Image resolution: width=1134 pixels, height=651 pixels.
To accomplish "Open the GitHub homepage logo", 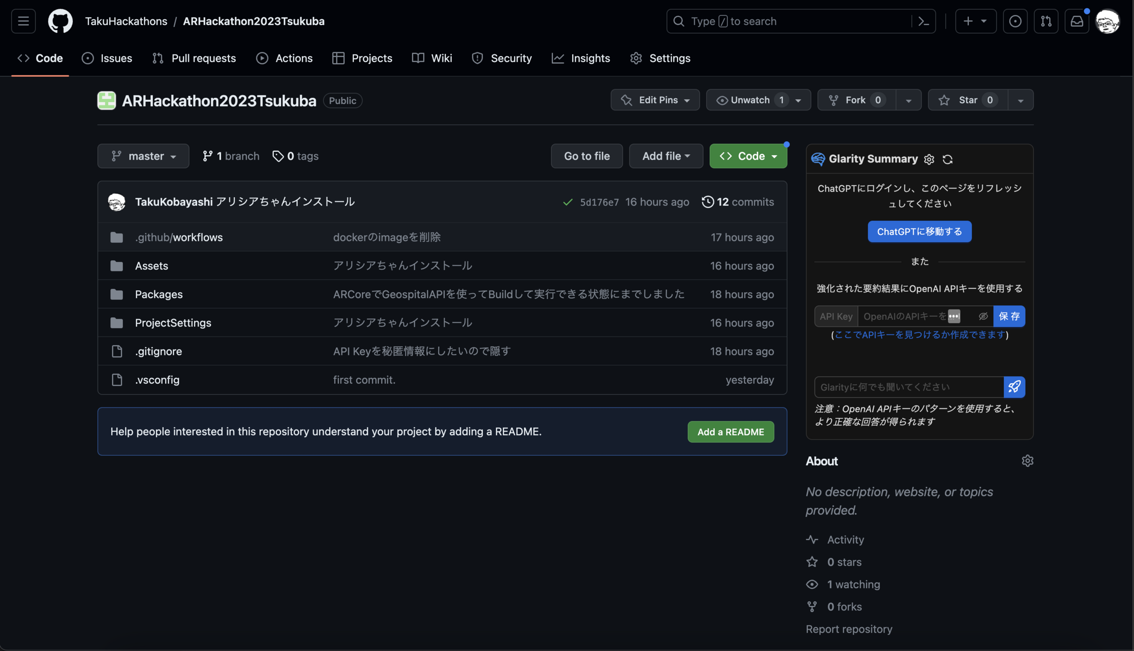I will (60, 21).
